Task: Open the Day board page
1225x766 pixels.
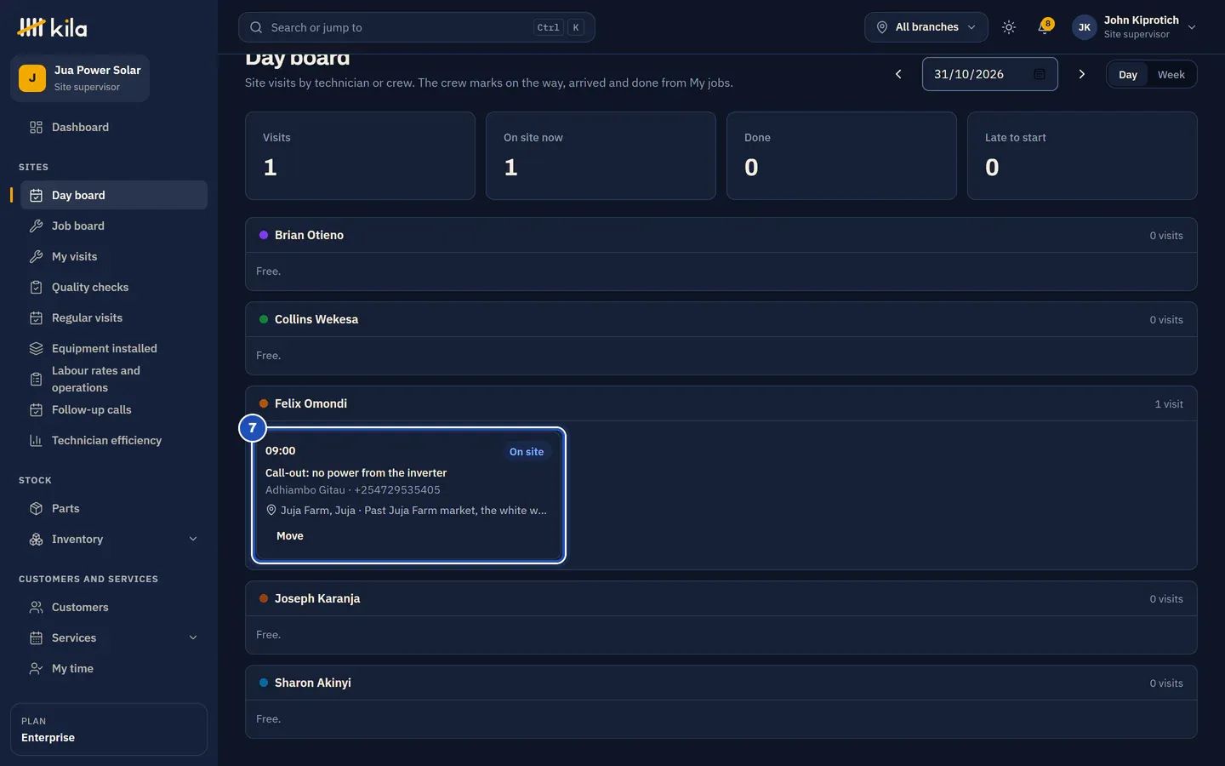Action: (114, 196)
